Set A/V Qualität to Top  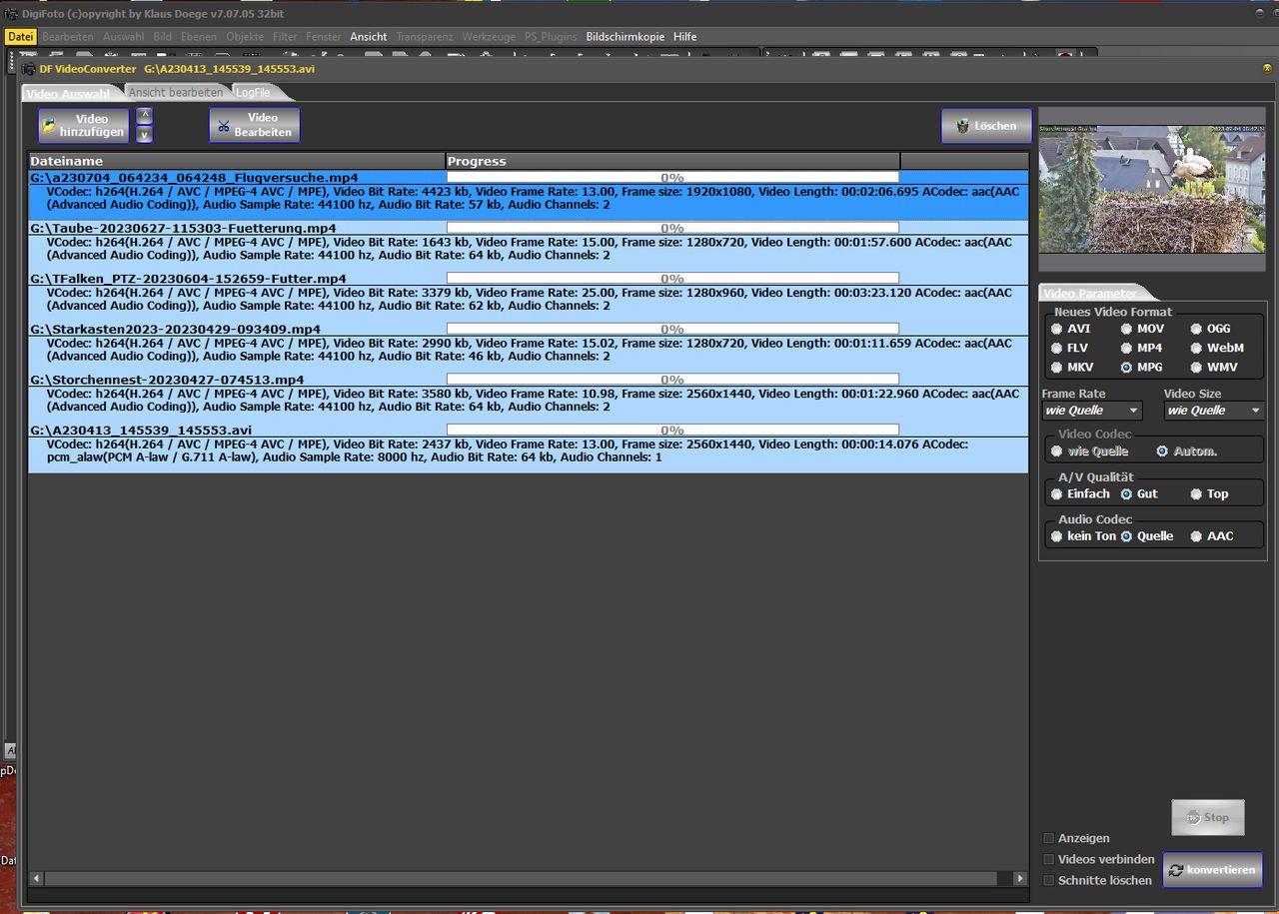coord(1196,494)
